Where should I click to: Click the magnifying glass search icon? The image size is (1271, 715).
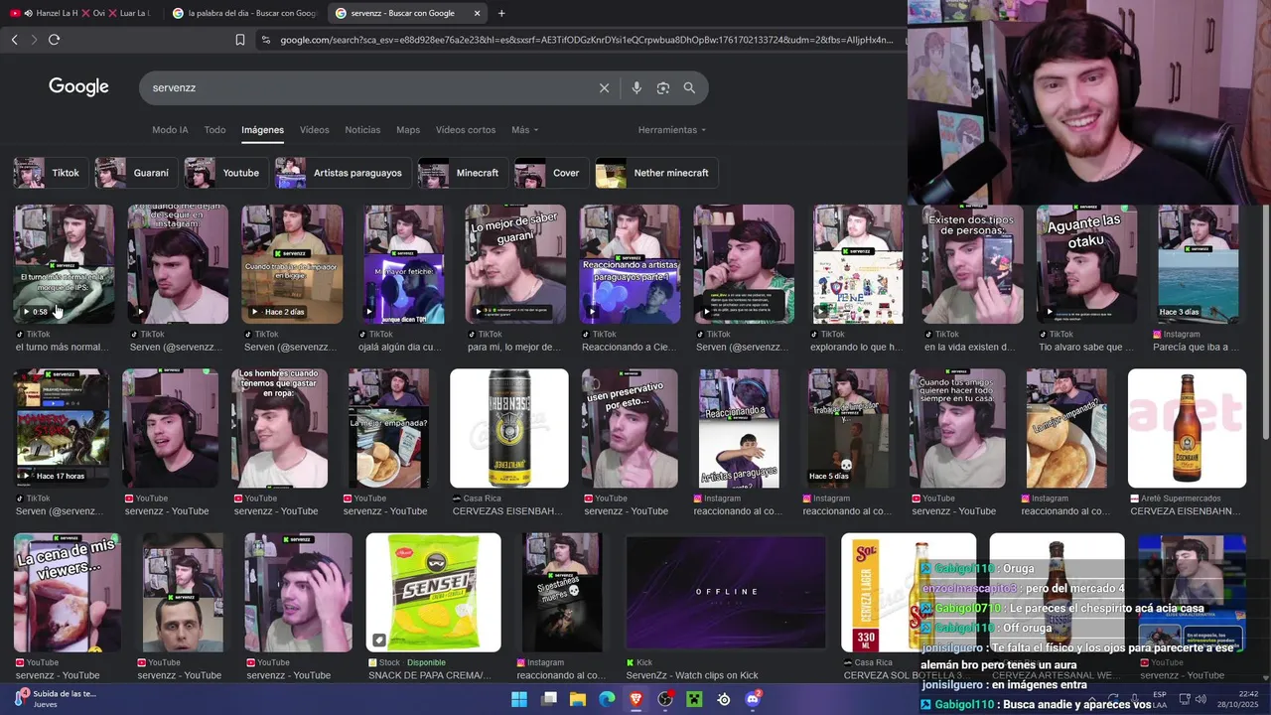coord(689,87)
